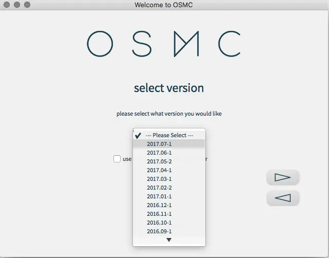Select version 2017.06-1
The width and height of the screenshot is (329, 258).
click(x=169, y=153)
